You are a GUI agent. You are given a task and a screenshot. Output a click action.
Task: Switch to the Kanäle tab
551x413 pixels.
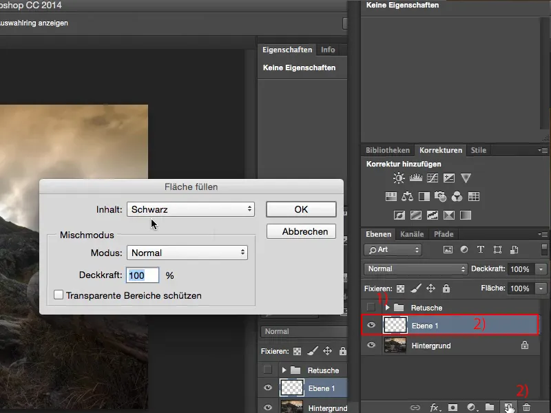pos(412,234)
